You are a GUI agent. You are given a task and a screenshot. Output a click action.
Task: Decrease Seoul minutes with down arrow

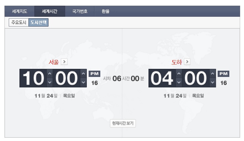[84, 83]
